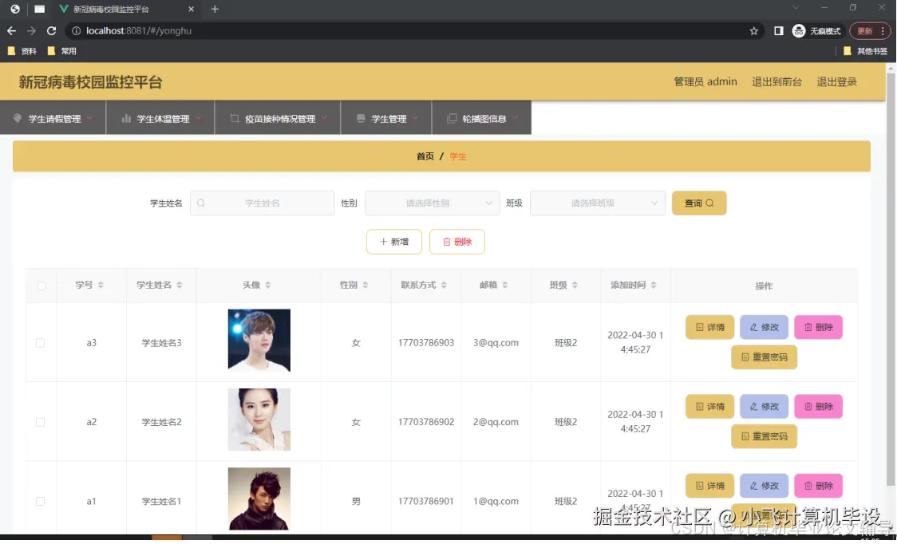Screen dimensions: 897x544
Task: Expand the chevron beside 学生体温管理
Action: click(x=199, y=118)
